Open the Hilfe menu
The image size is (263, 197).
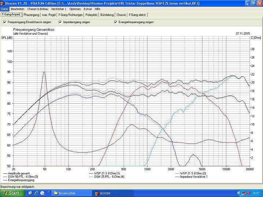click(98, 9)
